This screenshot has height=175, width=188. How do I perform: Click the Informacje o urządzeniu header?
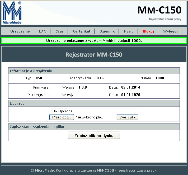click(94, 71)
